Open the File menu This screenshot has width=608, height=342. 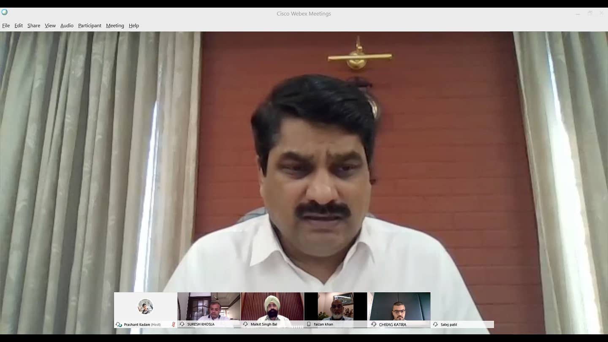pyautogui.click(x=6, y=25)
